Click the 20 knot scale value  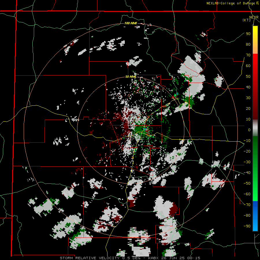click(248, 109)
